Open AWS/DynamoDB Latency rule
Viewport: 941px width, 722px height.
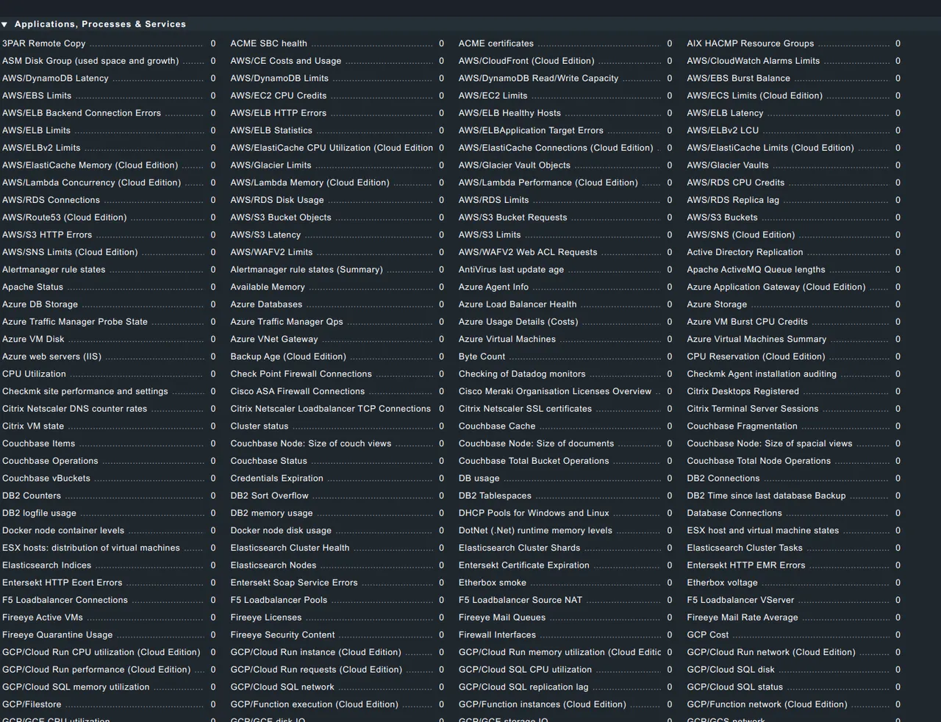pos(55,78)
